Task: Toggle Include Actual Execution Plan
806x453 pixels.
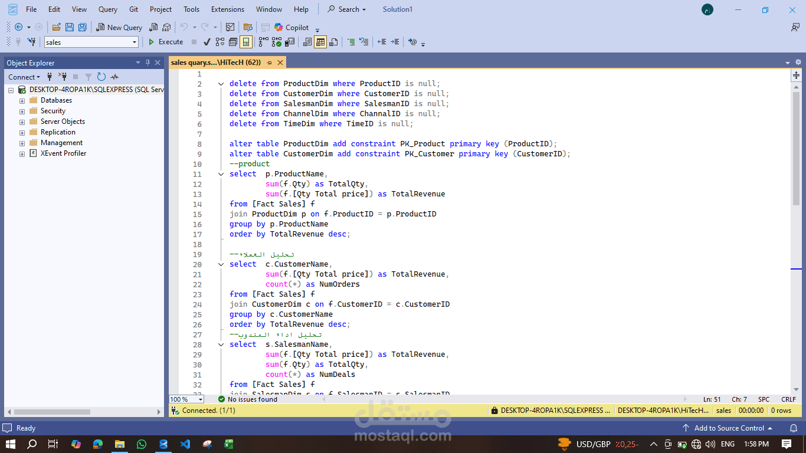Action: click(264, 42)
